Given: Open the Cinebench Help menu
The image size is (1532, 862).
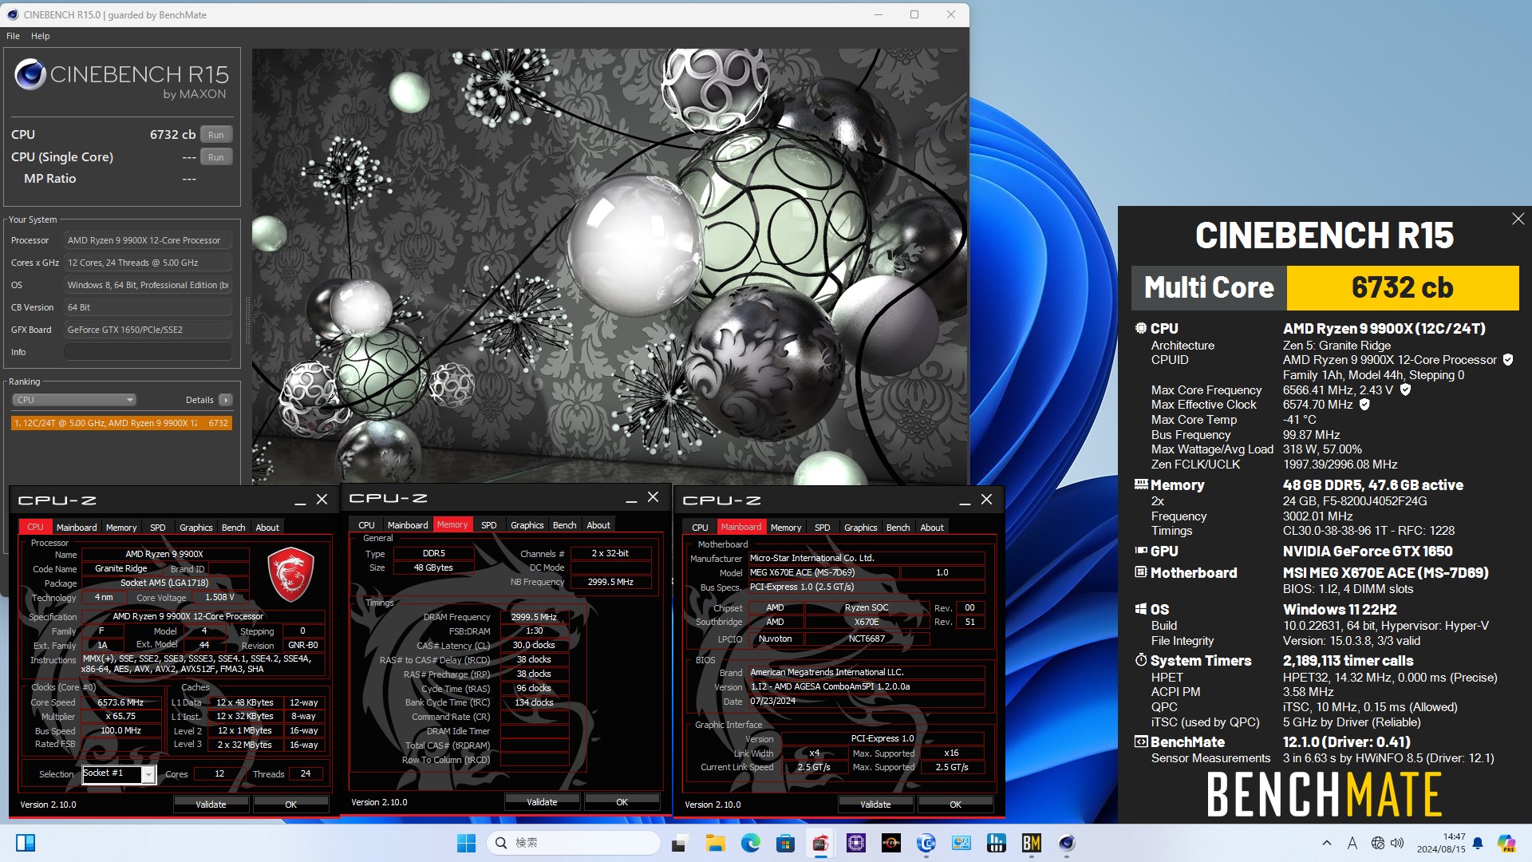Looking at the screenshot, I should [41, 36].
